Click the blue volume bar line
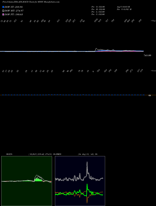Viewport: 156px width, 206px height. point(73,95)
